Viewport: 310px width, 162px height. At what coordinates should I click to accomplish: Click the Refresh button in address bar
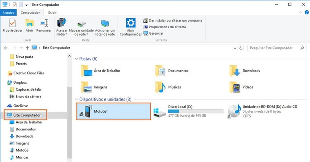[241, 48]
